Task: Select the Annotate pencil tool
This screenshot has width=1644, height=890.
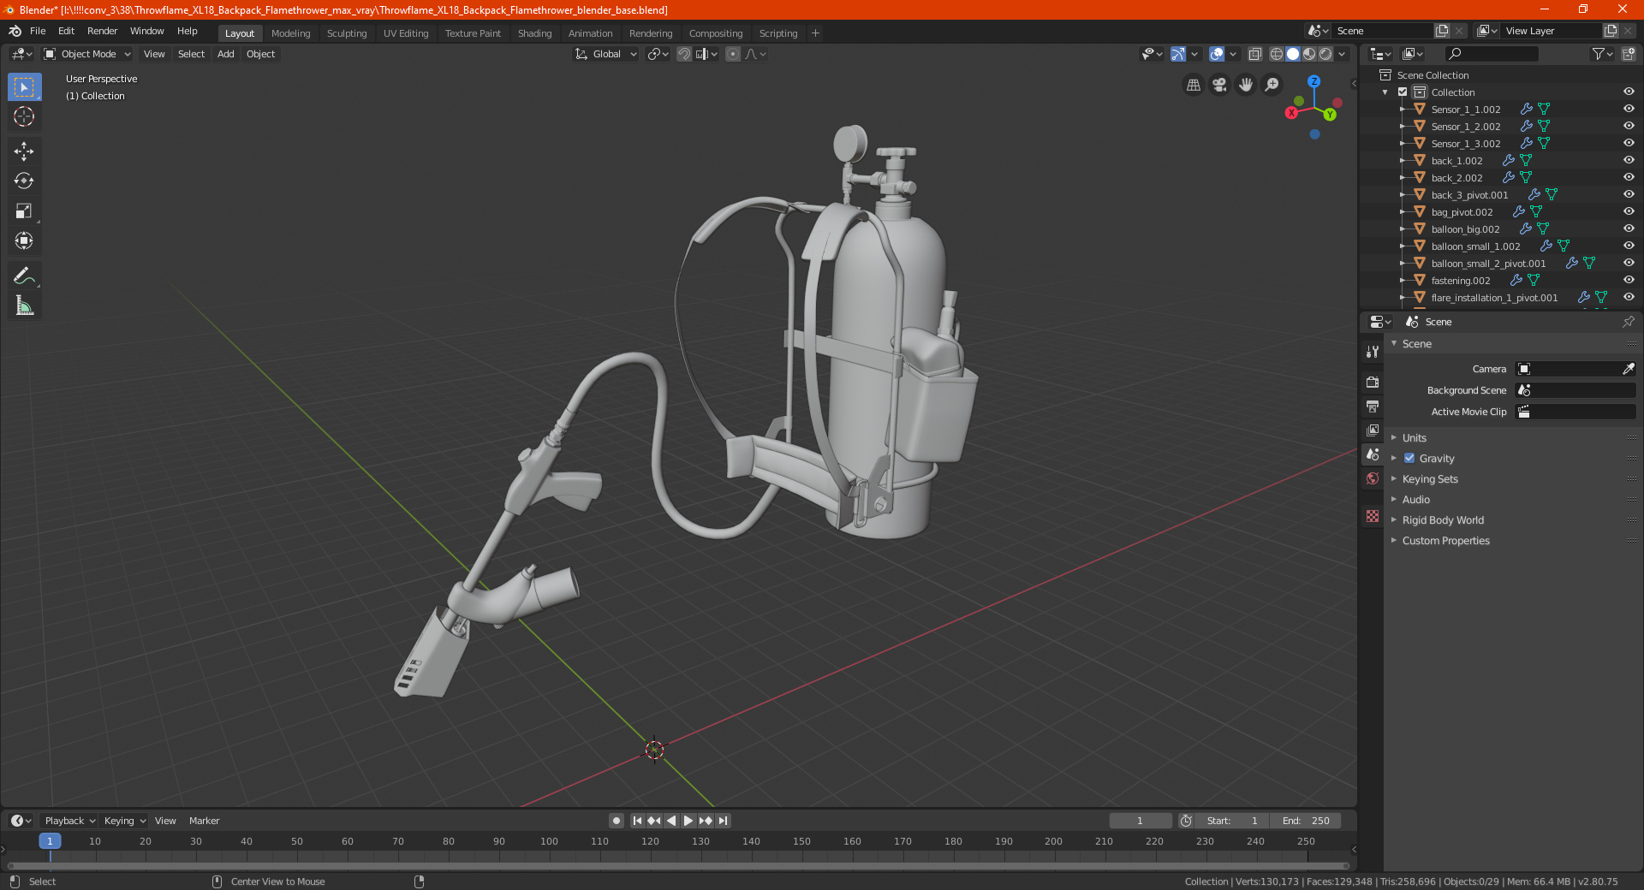Action: pyautogui.click(x=24, y=276)
